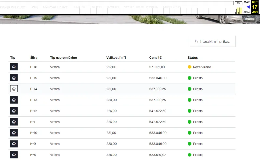Open the Interaktivni prikaz view

(x=212, y=42)
